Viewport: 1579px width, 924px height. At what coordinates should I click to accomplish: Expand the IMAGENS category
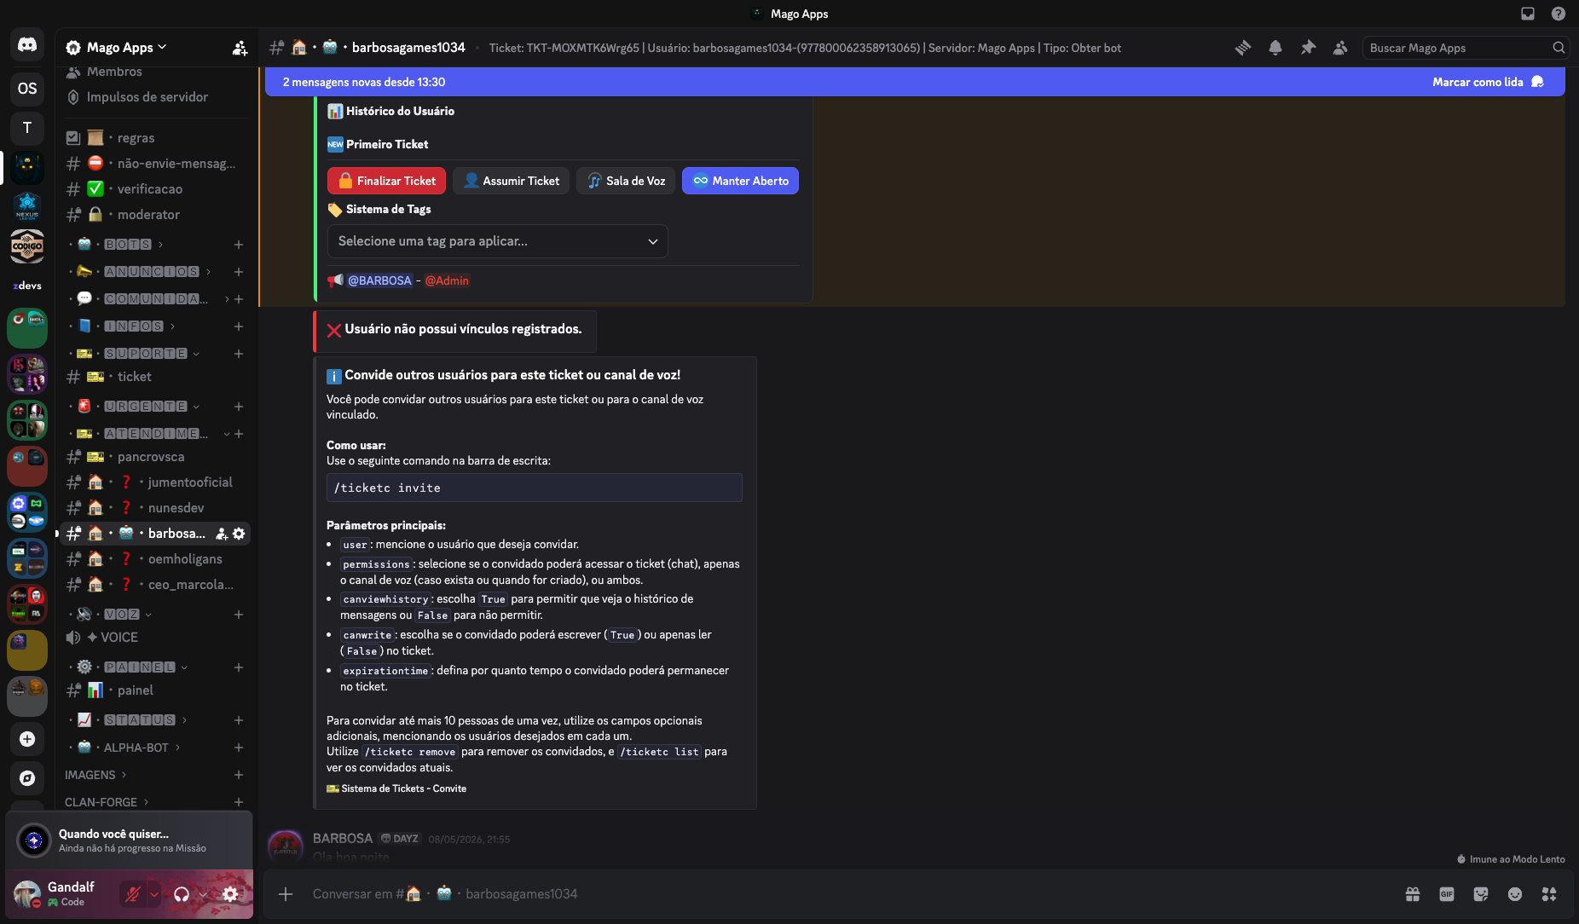95,775
